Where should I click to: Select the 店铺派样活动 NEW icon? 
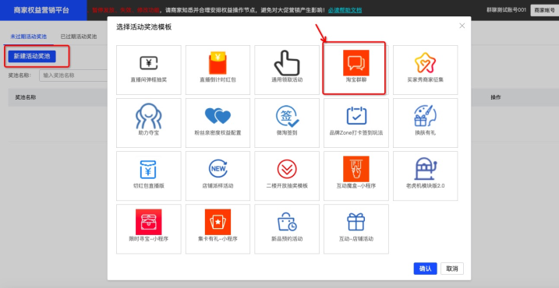tap(218, 169)
